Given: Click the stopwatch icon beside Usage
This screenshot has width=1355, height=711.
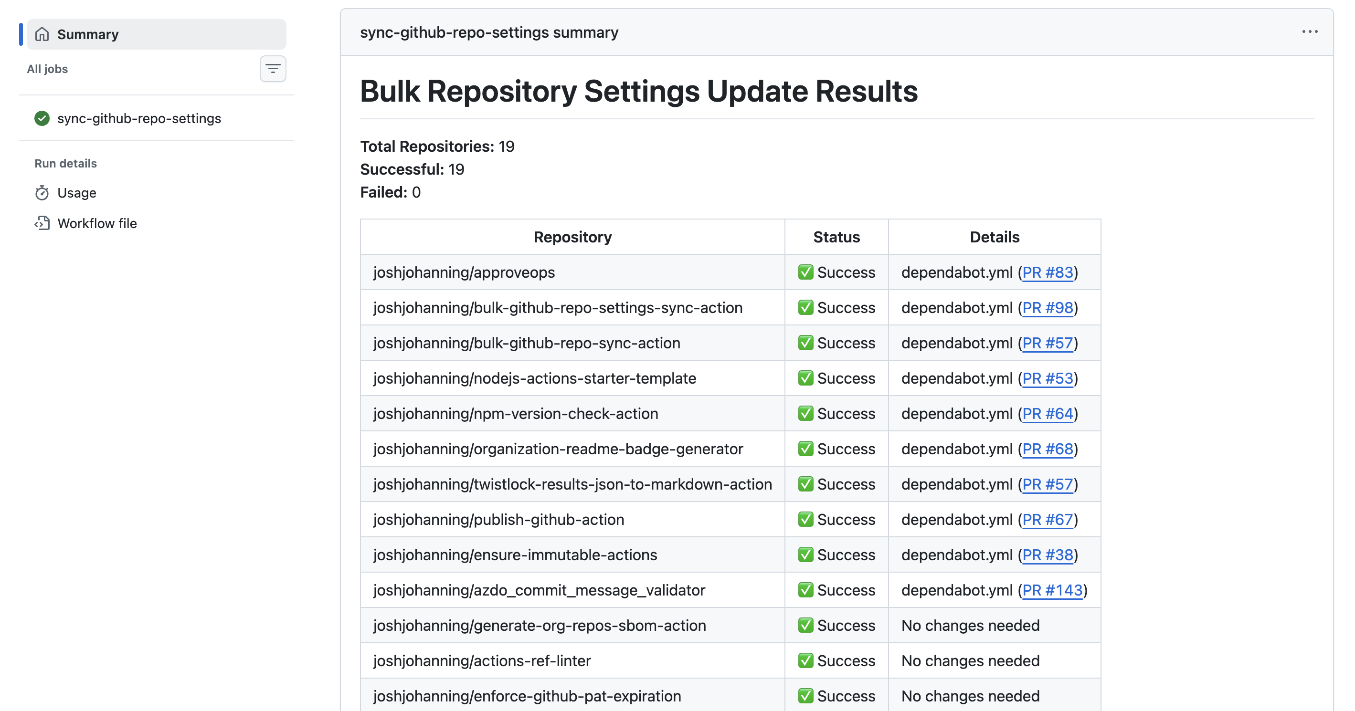Looking at the screenshot, I should click(x=42, y=192).
